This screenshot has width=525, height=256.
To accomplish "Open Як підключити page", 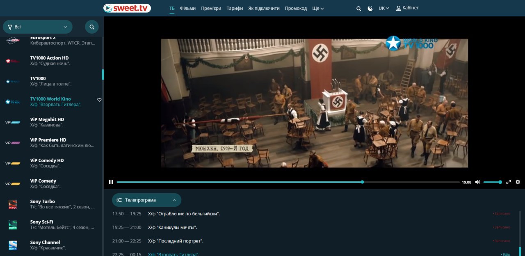I will 264,8.
